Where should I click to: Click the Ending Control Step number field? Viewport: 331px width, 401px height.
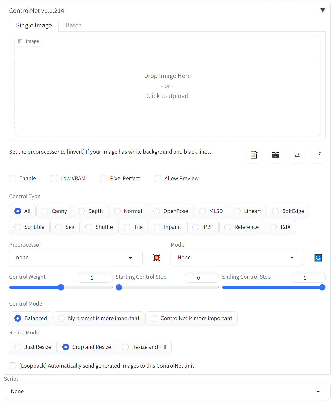pyautogui.click(x=308, y=278)
